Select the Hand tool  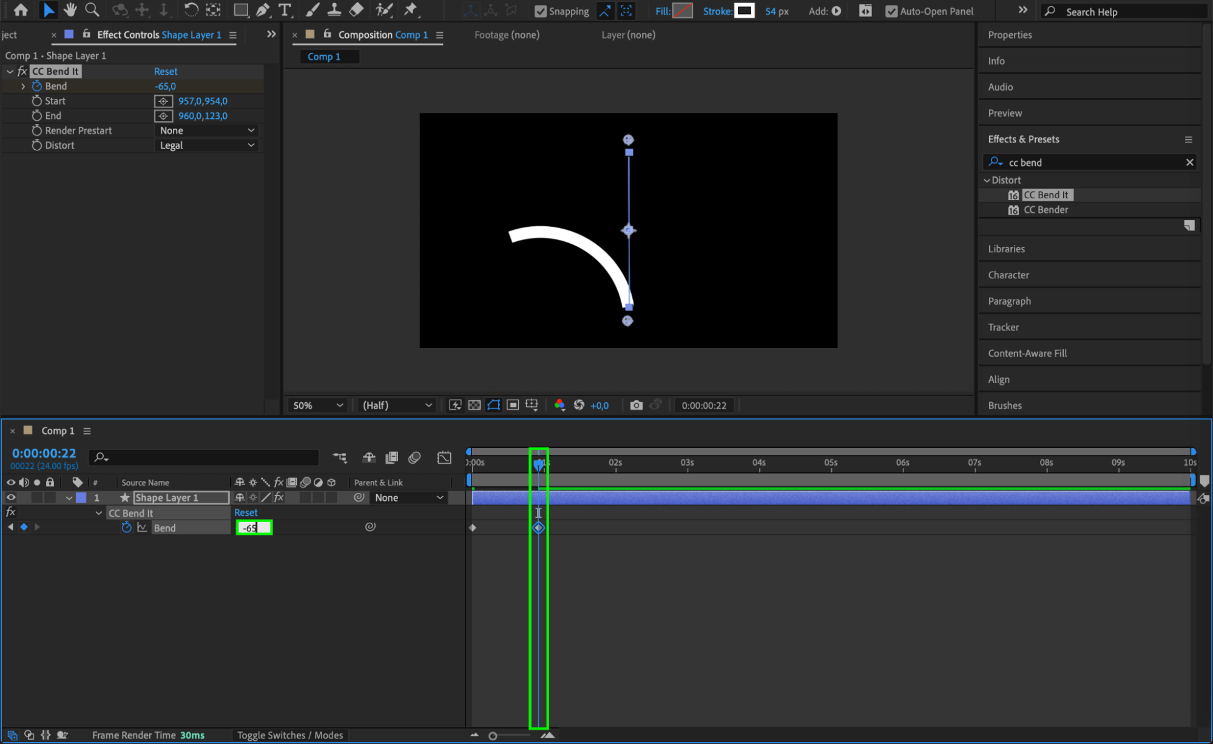[70, 10]
